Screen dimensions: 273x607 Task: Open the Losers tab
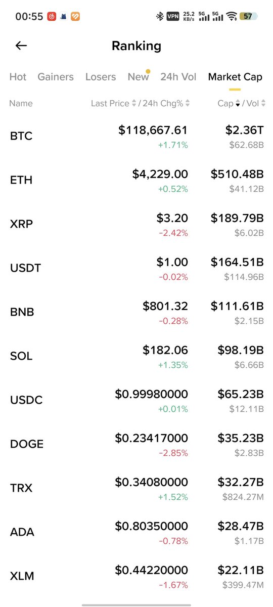point(101,77)
